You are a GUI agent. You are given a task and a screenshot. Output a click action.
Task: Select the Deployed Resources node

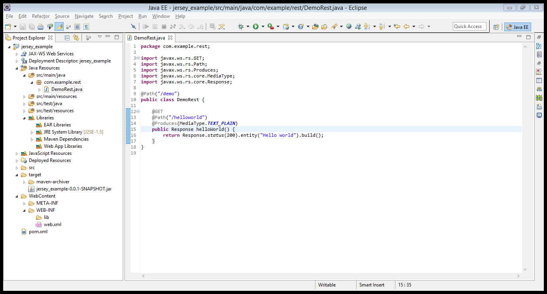tap(50, 160)
